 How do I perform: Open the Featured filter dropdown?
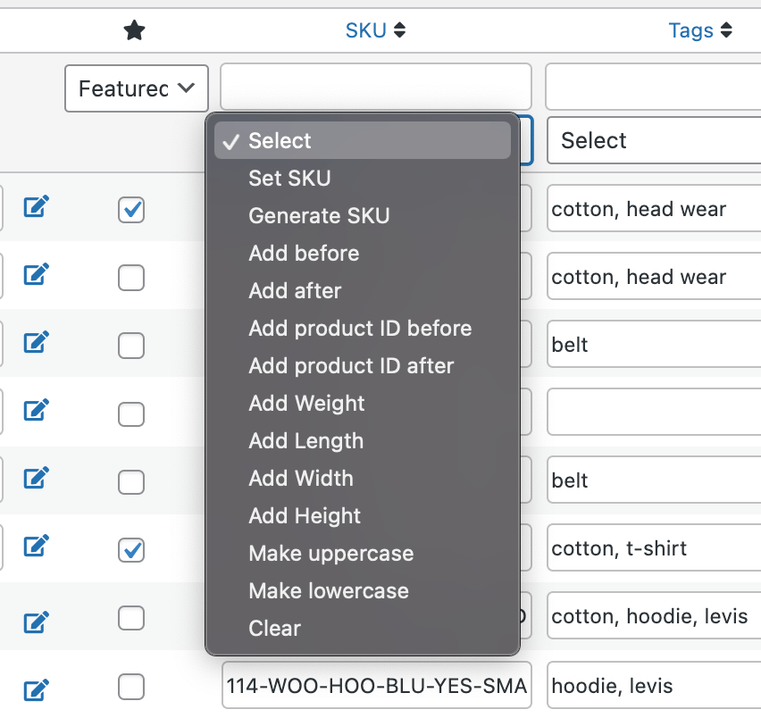point(136,88)
